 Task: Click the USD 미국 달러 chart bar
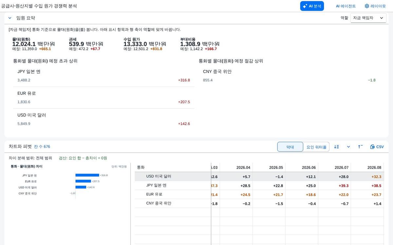[x=81, y=187]
